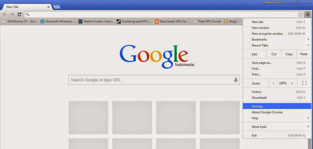
Task: Open Free VPN Tunnel bookmark
Action: tap(207, 21)
